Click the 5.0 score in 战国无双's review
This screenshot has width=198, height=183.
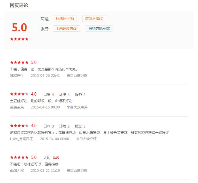point(34,157)
